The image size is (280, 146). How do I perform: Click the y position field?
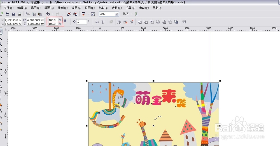tap(13, 24)
